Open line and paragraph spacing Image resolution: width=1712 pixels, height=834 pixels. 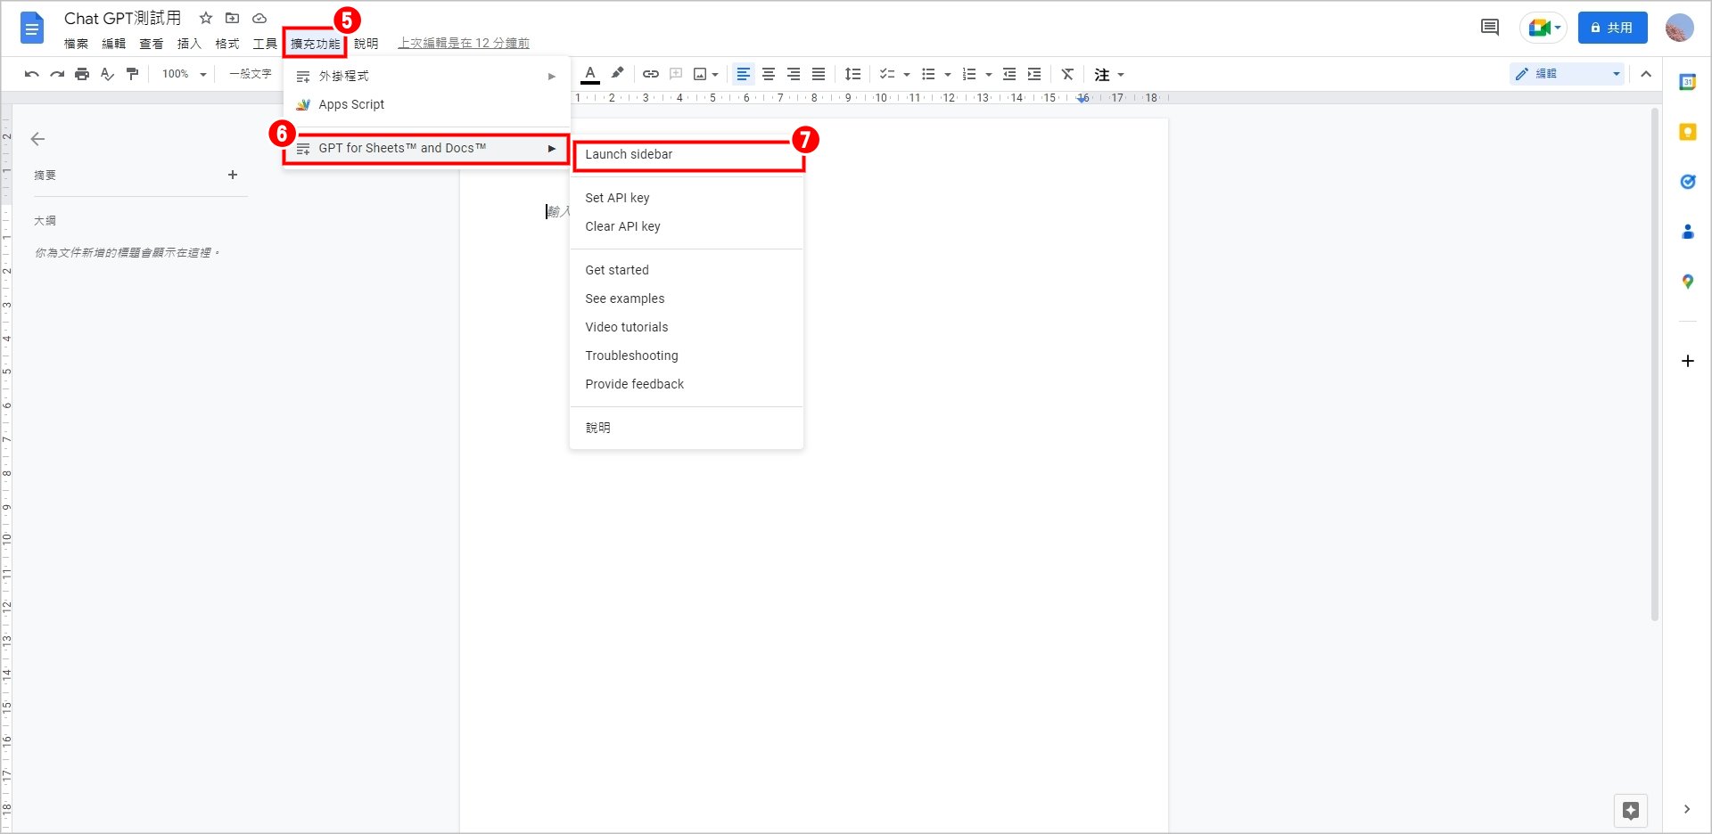click(x=853, y=74)
